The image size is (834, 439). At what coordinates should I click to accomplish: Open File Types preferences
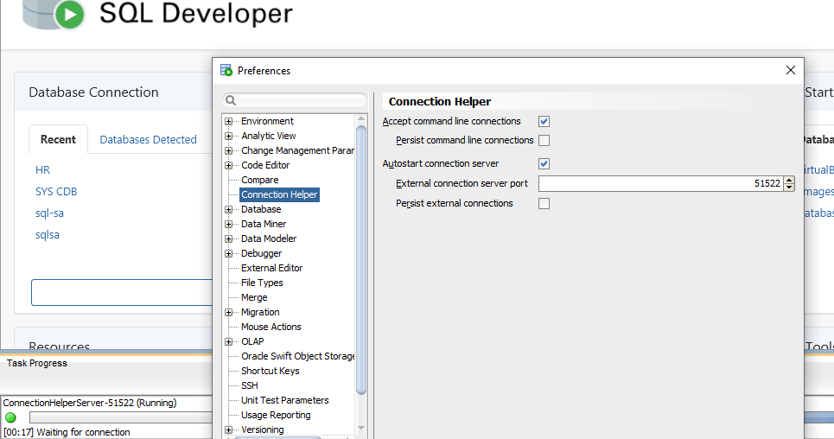[262, 283]
